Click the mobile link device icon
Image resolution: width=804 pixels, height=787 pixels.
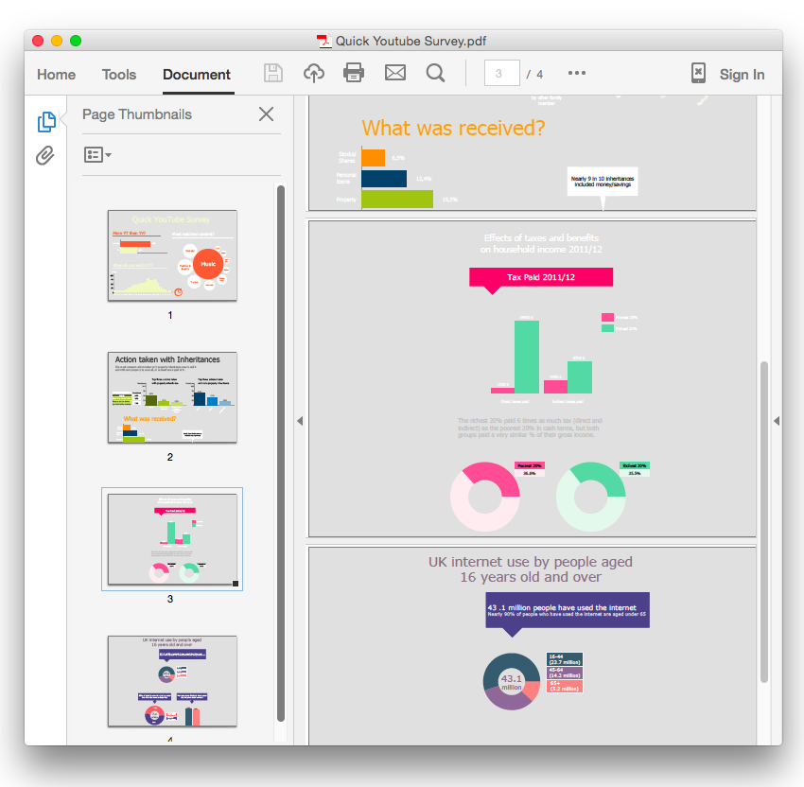click(698, 74)
